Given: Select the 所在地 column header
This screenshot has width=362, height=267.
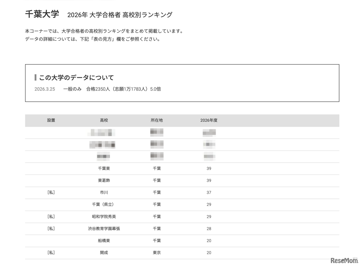Looking at the screenshot, I should click(157, 120).
